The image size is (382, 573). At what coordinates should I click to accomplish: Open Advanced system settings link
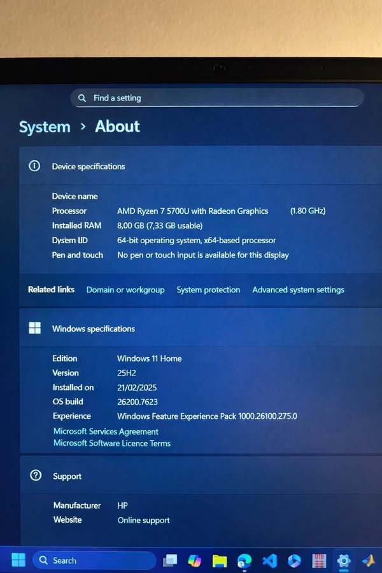point(298,290)
